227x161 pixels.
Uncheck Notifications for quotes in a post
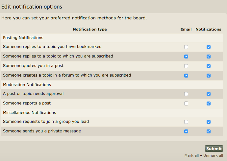pos(209,66)
